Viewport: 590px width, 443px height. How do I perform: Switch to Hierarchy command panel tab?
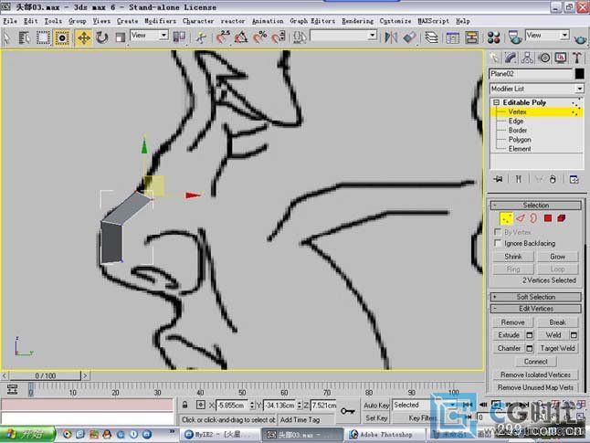[x=527, y=58]
